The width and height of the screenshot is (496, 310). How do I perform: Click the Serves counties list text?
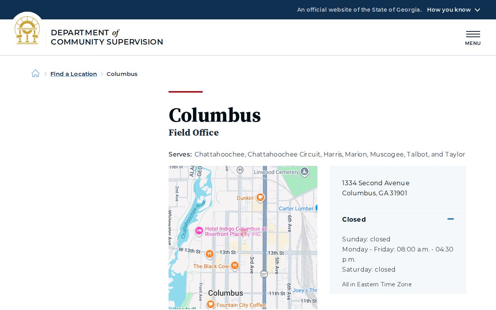click(330, 154)
